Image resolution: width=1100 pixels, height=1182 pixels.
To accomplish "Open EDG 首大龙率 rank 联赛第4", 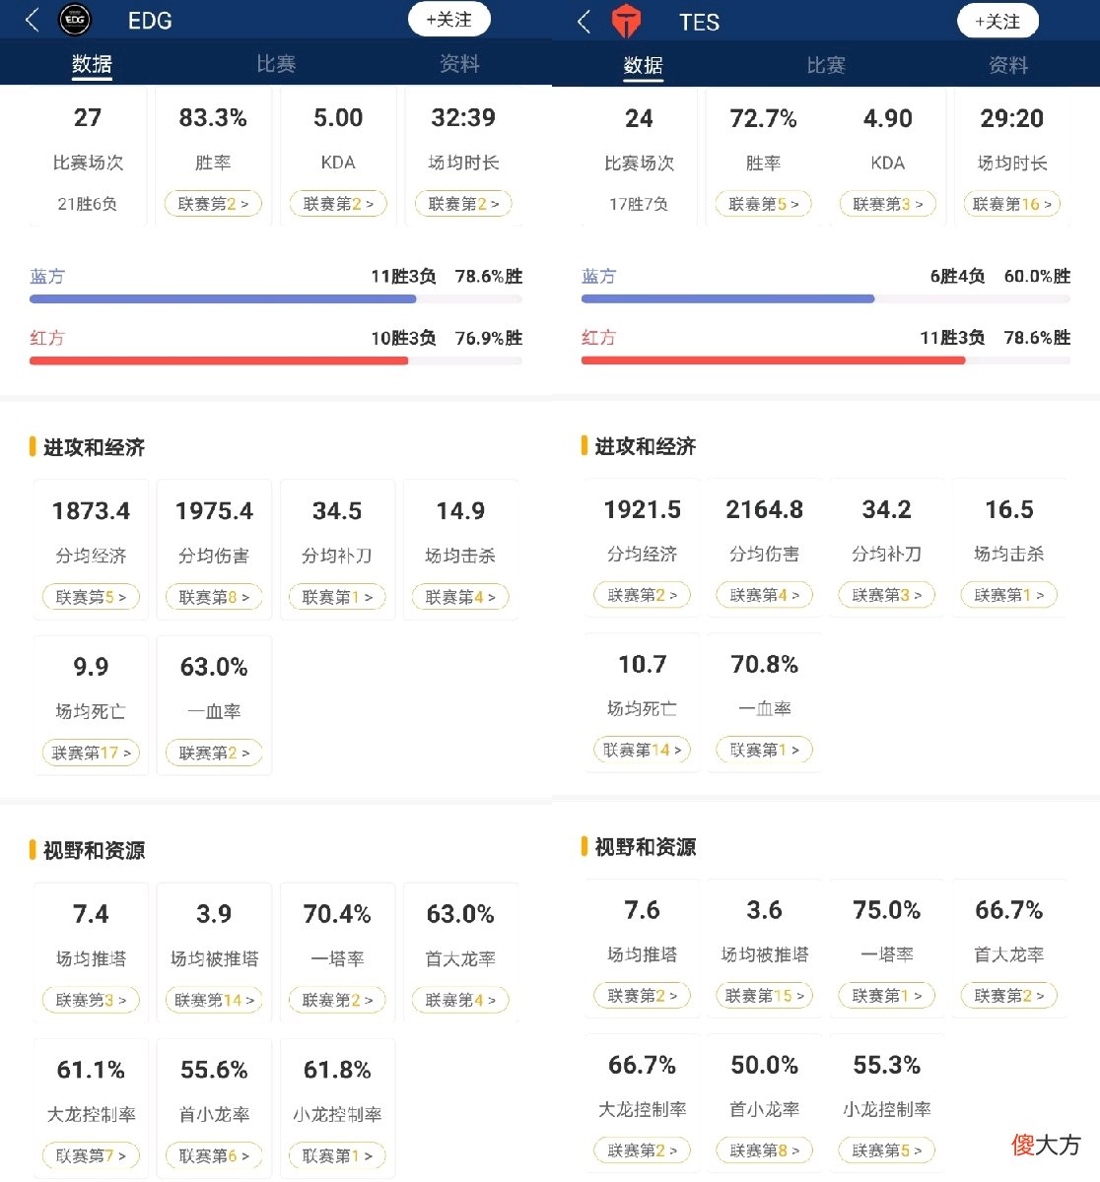I will pyautogui.click(x=460, y=1000).
